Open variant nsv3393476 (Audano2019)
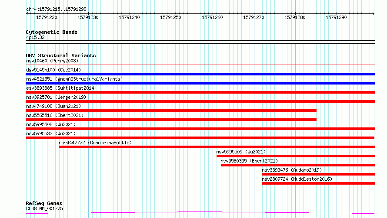The width and height of the screenshot is (387, 218). click(292, 170)
